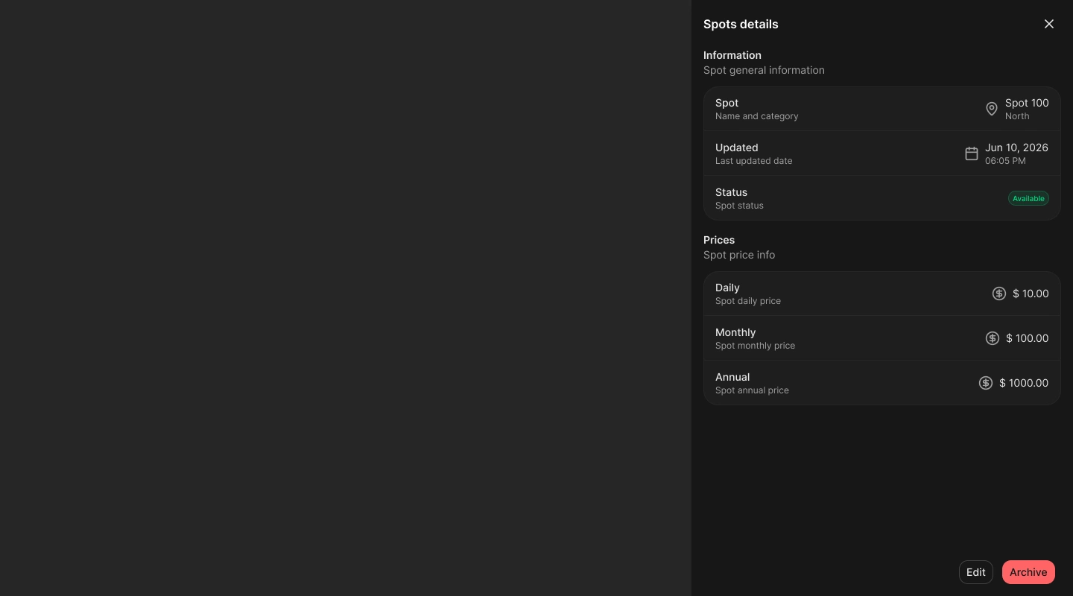Screen dimensions: 1073x596
Task: Click the location pin icon beside Spot 100
Action: [992, 109]
